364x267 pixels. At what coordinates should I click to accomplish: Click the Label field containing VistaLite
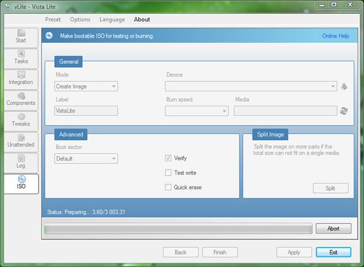pyautogui.click(x=86, y=111)
